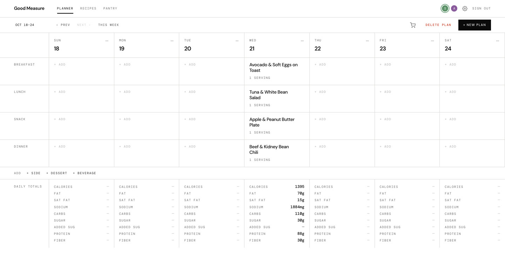This screenshot has height=259, width=505.
Task: Add a dinner for Thursday 22
Action: click(x=320, y=146)
